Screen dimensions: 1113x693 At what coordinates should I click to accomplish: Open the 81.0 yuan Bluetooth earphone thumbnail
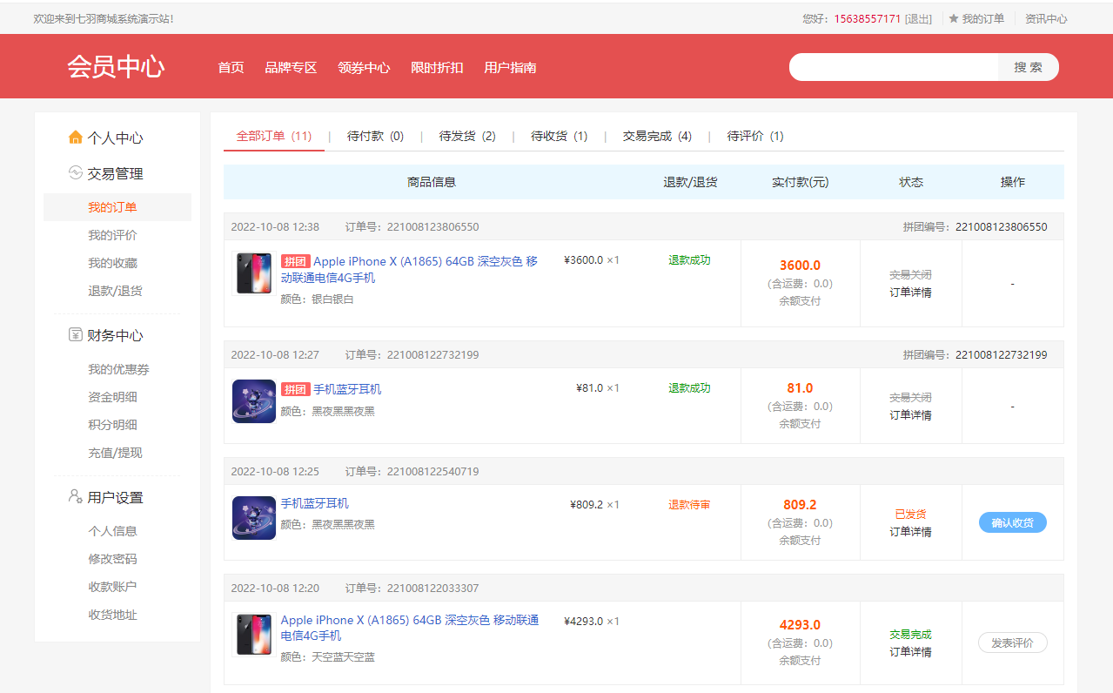tap(254, 401)
